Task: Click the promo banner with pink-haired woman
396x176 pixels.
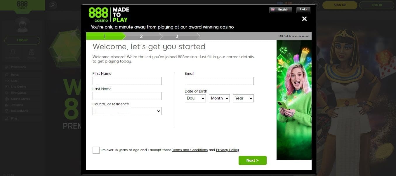Action: (x=294, y=100)
